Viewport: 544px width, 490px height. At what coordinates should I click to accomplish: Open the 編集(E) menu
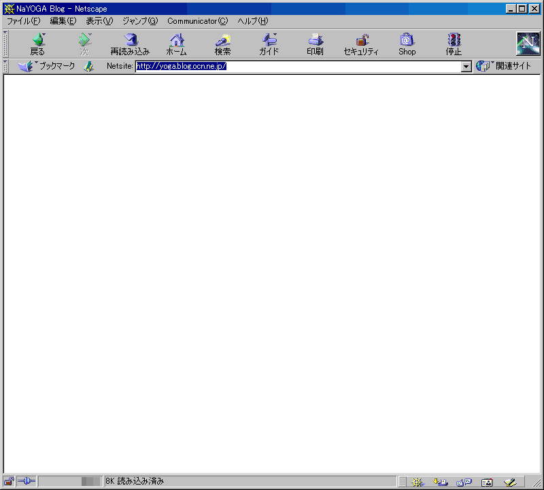[x=63, y=21]
